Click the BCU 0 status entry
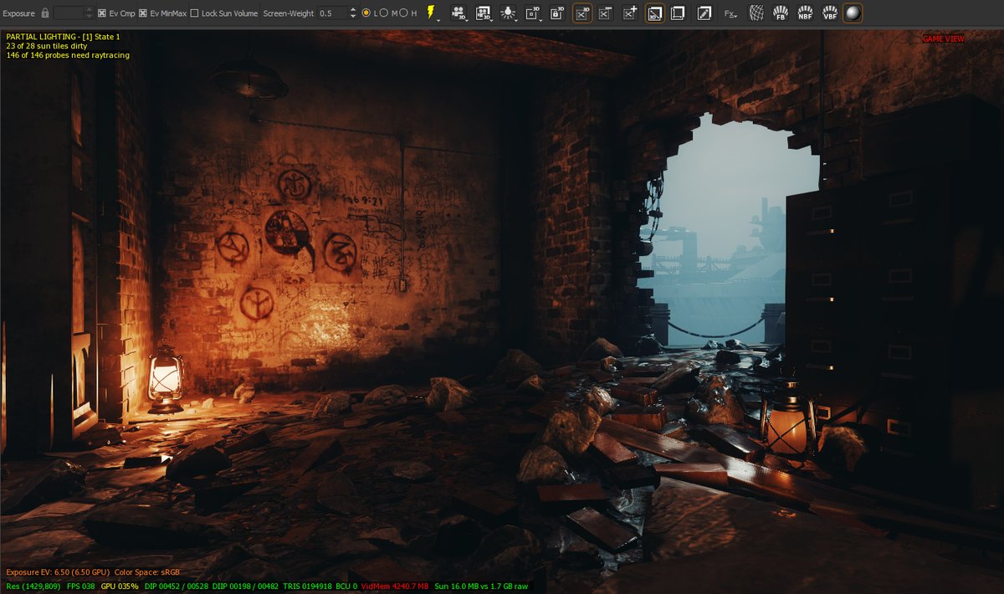 pyautogui.click(x=346, y=586)
